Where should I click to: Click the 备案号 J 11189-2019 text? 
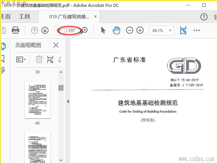pyautogui.click(x=186, y=85)
